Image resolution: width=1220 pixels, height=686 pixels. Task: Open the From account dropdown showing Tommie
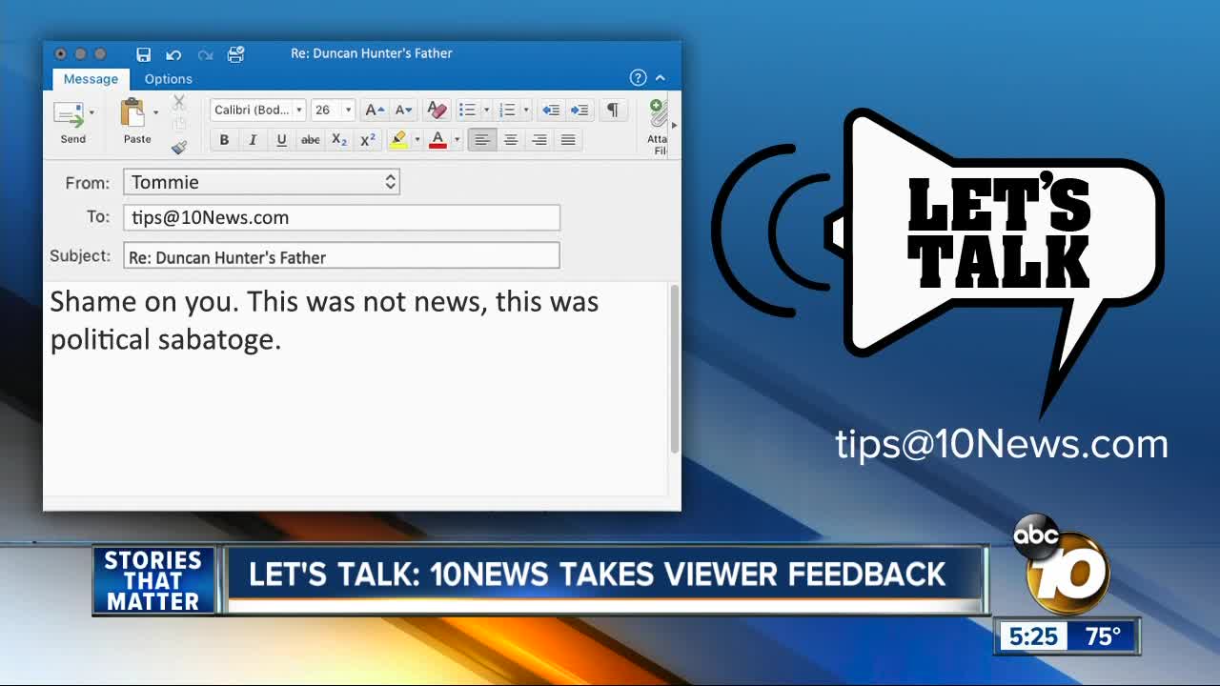point(261,182)
